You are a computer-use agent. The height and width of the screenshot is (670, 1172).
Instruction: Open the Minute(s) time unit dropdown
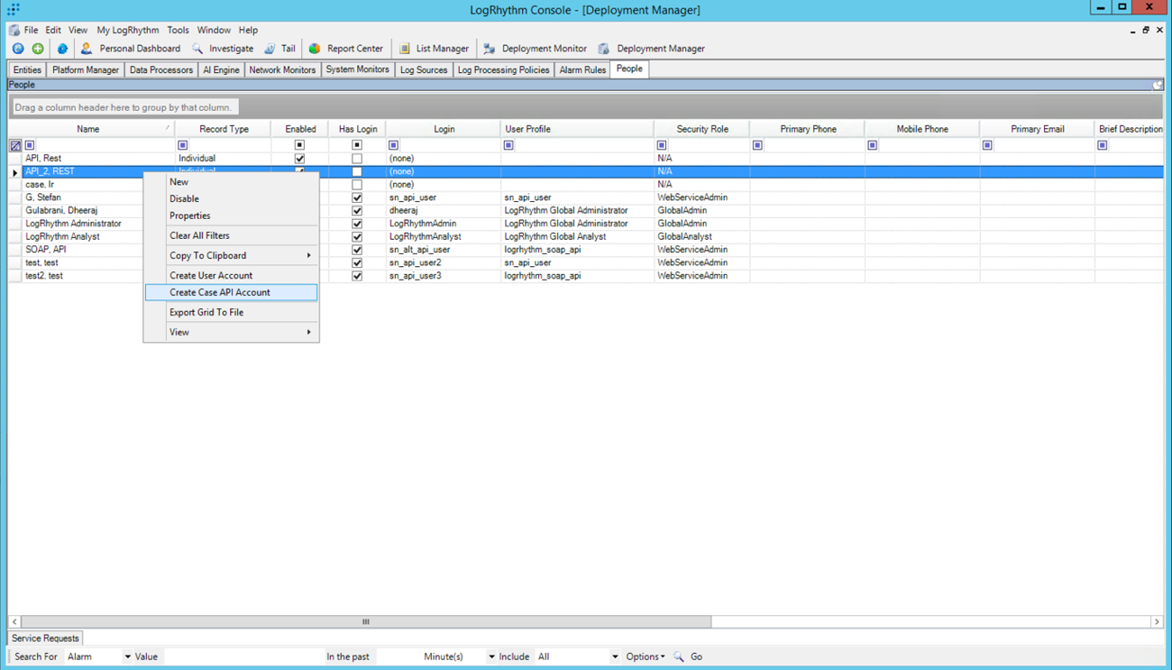click(x=491, y=656)
